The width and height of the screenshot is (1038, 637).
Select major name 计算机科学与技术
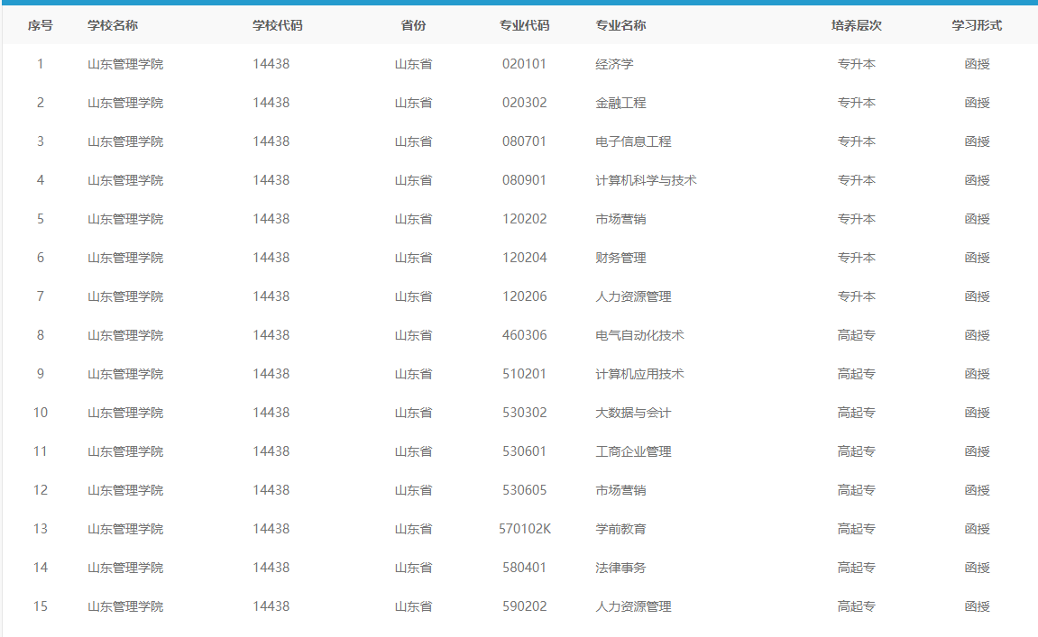pos(646,180)
